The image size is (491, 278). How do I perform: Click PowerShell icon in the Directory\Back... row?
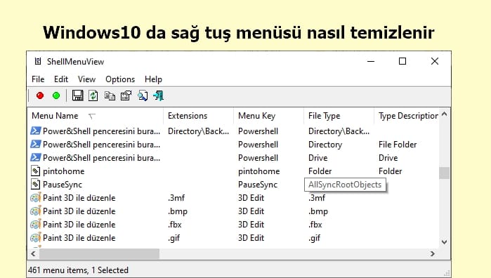pyautogui.click(x=36, y=131)
